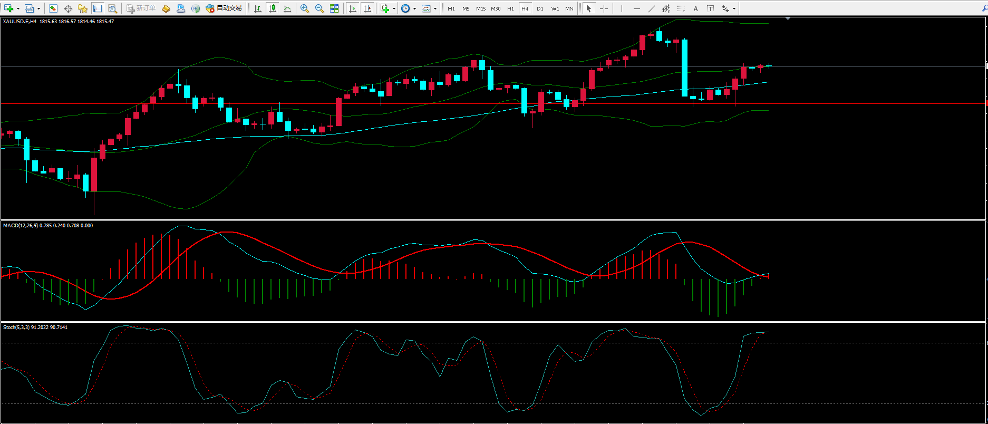Open the Navigator favorites folder icon
988x424 pixels.
point(83,8)
